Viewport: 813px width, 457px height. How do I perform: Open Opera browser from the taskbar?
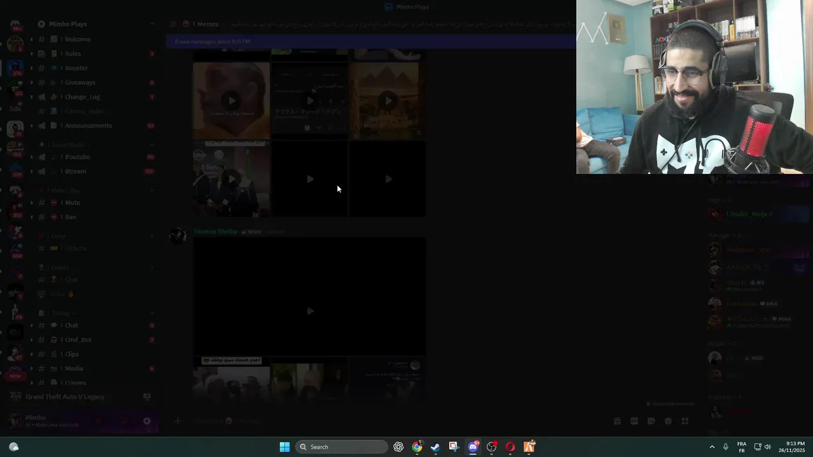[x=510, y=447]
